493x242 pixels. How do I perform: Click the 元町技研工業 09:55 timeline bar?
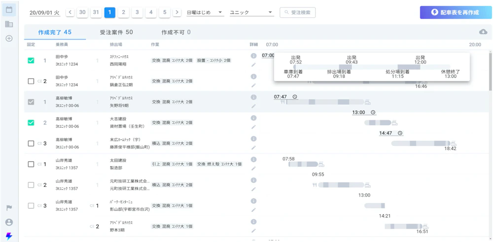pos(341,185)
